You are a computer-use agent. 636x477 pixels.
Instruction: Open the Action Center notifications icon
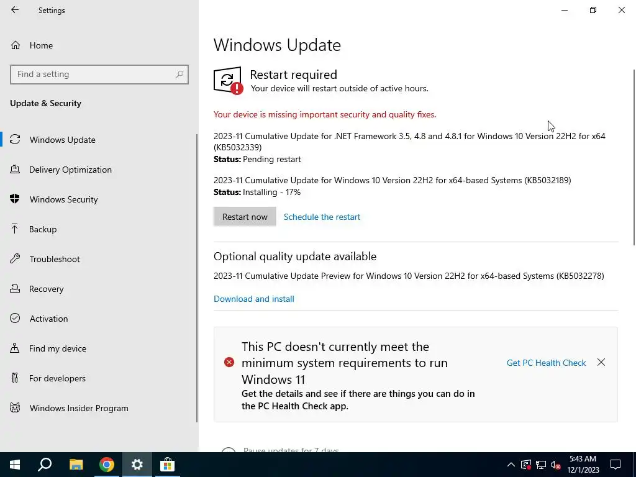coord(616,465)
